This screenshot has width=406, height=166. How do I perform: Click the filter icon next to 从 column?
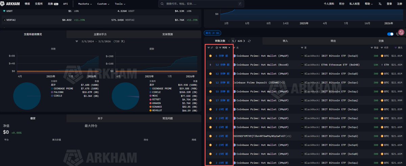pyautogui.click(x=234, y=47)
